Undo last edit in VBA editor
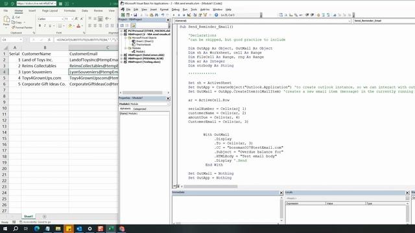The image size is (415, 233). coord(163,15)
